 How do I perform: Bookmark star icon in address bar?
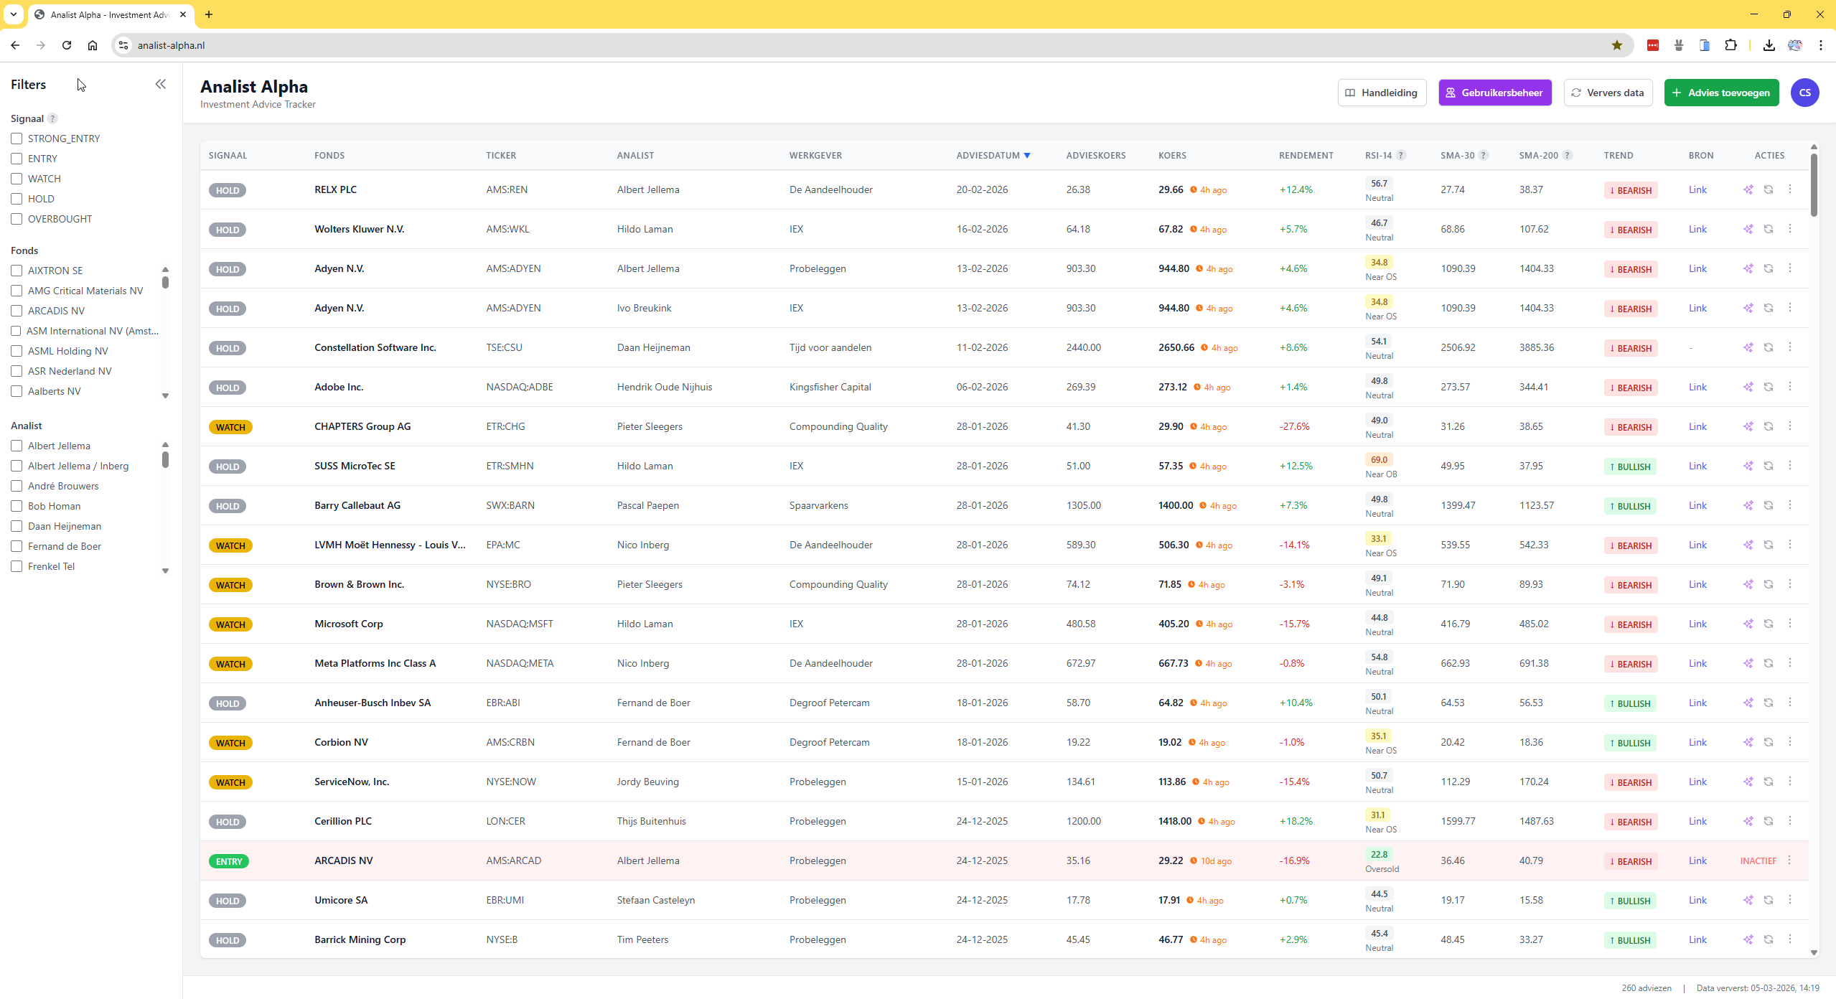pyautogui.click(x=1616, y=45)
